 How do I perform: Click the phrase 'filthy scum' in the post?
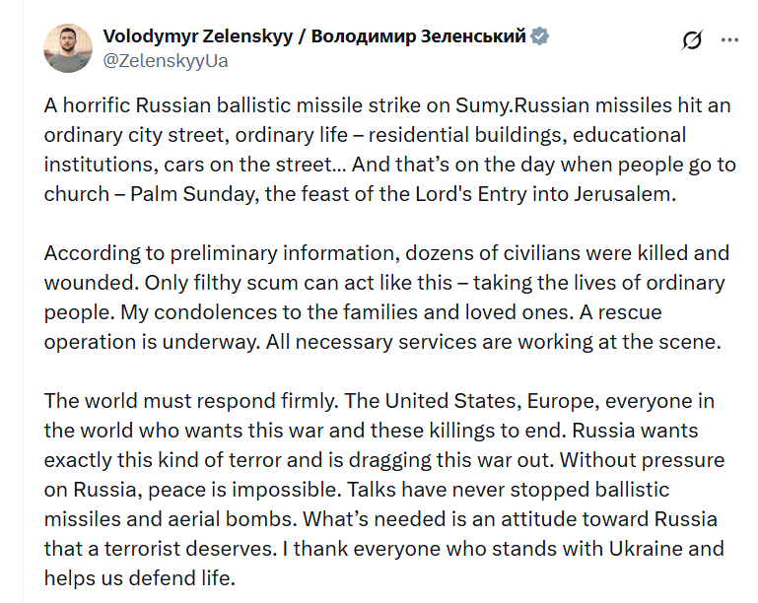(246, 283)
